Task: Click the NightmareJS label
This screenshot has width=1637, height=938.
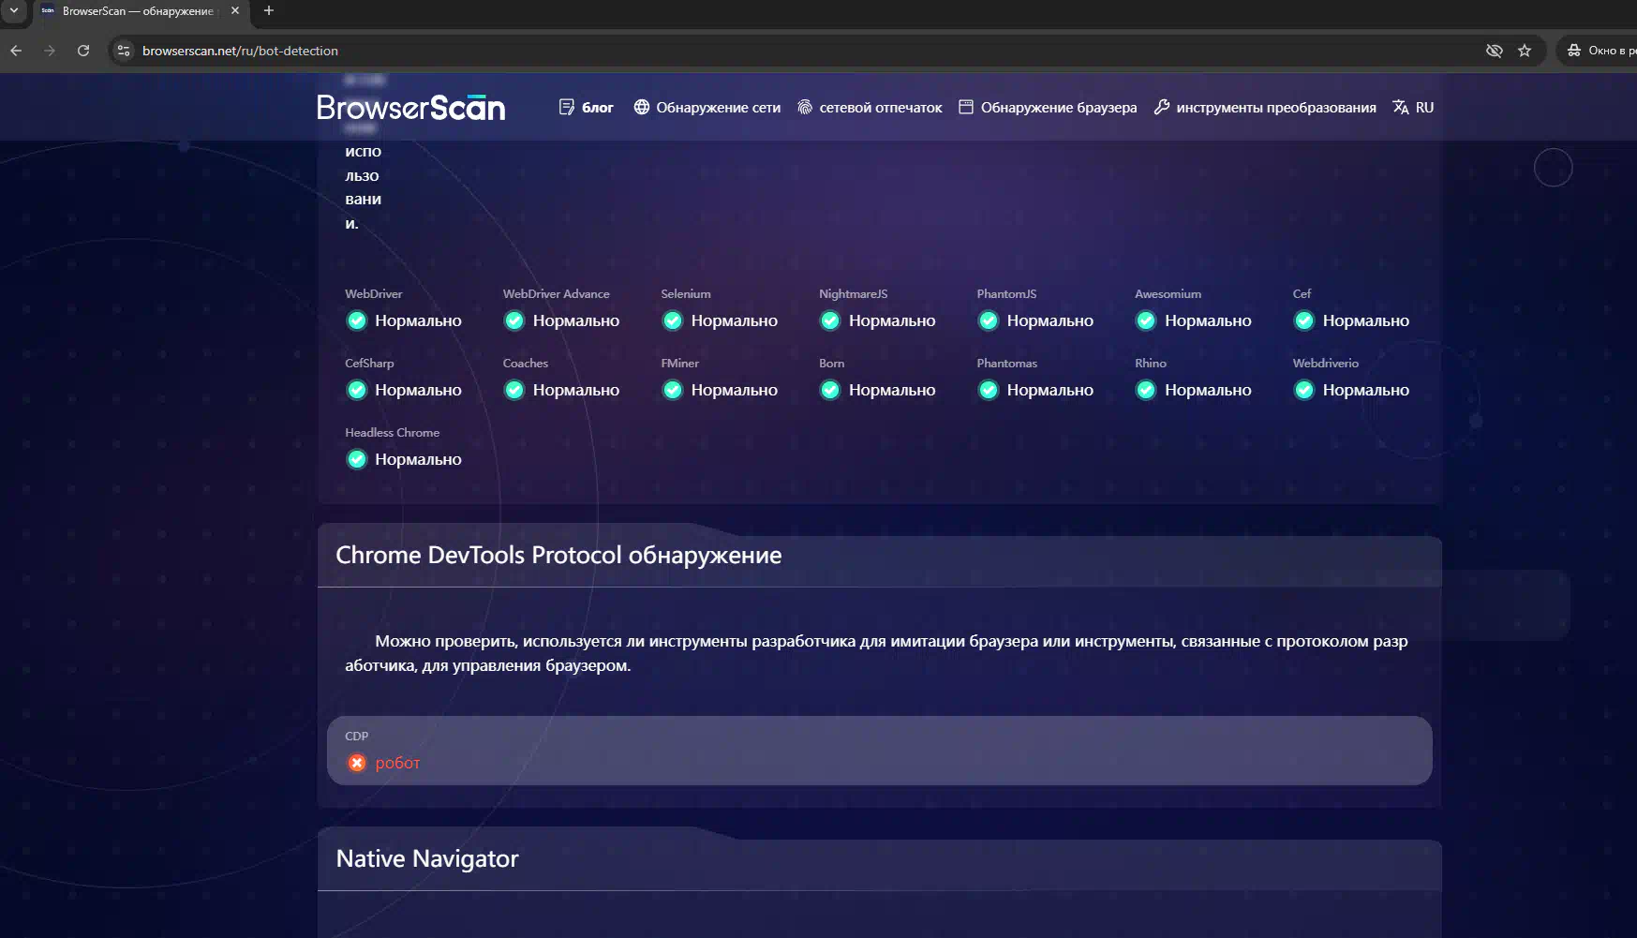Action: coord(853,294)
